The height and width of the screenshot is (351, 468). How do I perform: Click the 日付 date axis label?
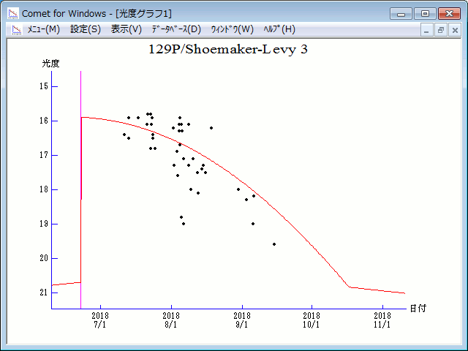[x=418, y=309]
